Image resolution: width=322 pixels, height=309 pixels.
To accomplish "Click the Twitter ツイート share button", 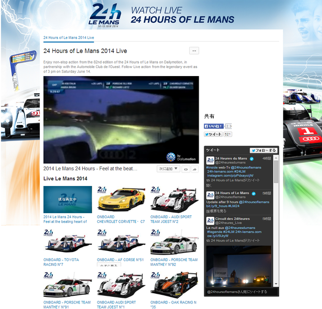I will [213, 134].
